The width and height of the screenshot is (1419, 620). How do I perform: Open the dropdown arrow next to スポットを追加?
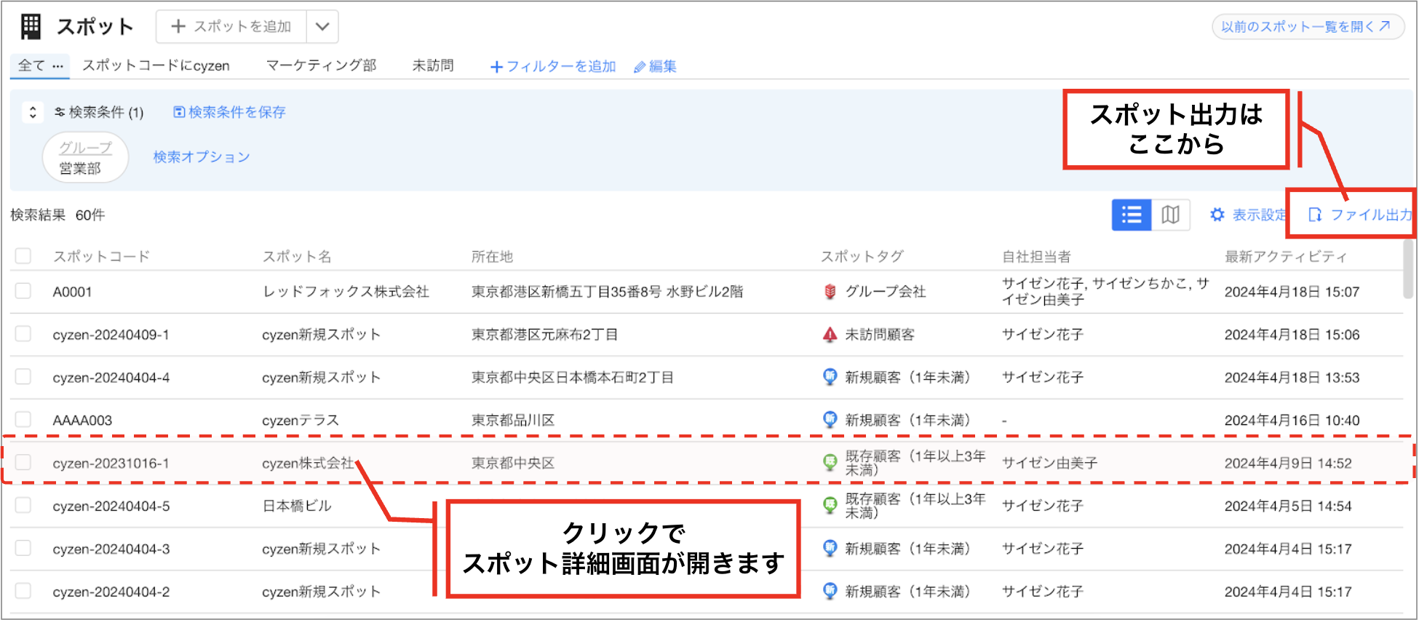coord(322,27)
